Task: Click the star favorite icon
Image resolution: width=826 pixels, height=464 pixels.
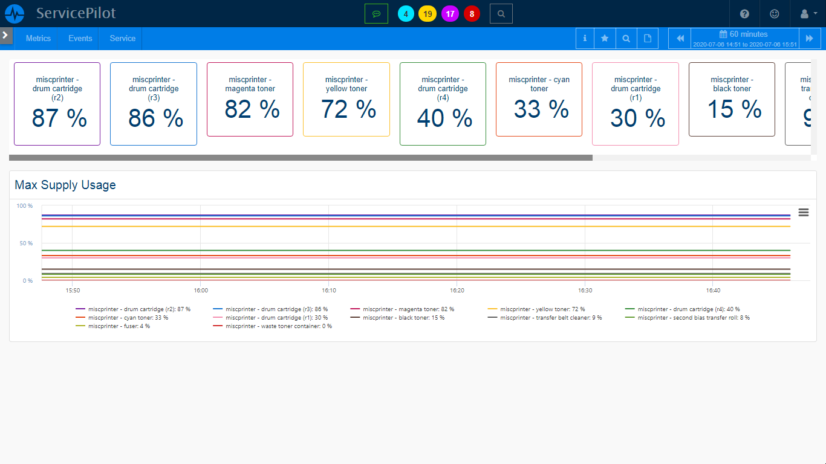Action: click(605, 38)
